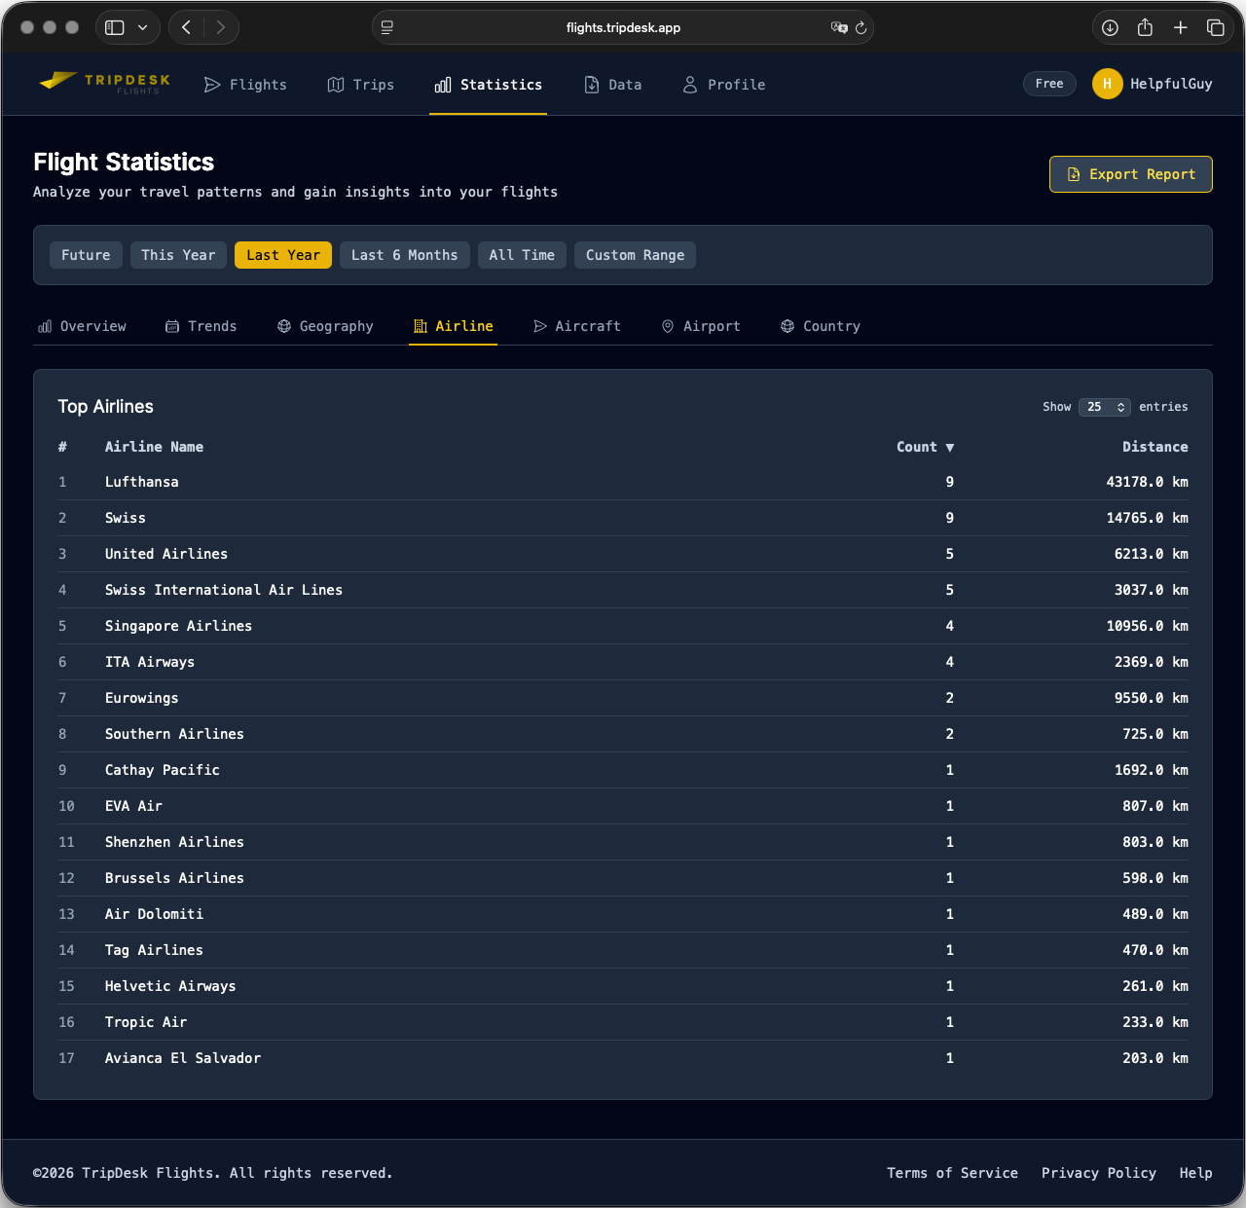Switch to the Airline tab
Image resolution: width=1246 pixels, height=1208 pixels.
pyautogui.click(x=454, y=326)
